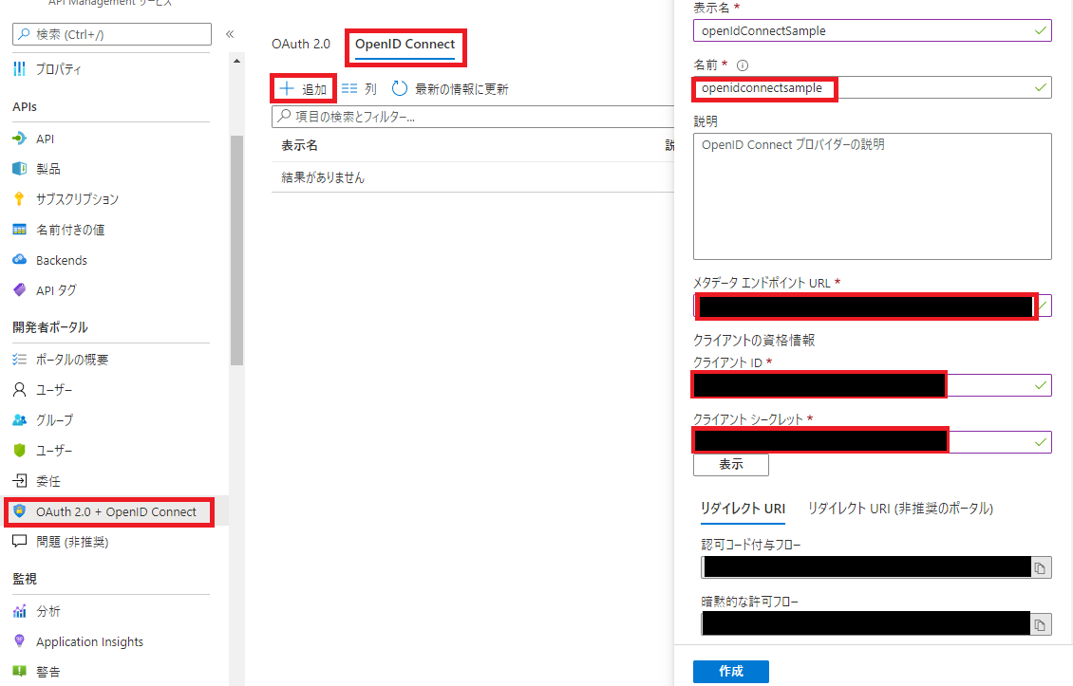The height and width of the screenshot is (686, 1073).
Task: Open the プロパティ menu item
Action: (58, 69)
